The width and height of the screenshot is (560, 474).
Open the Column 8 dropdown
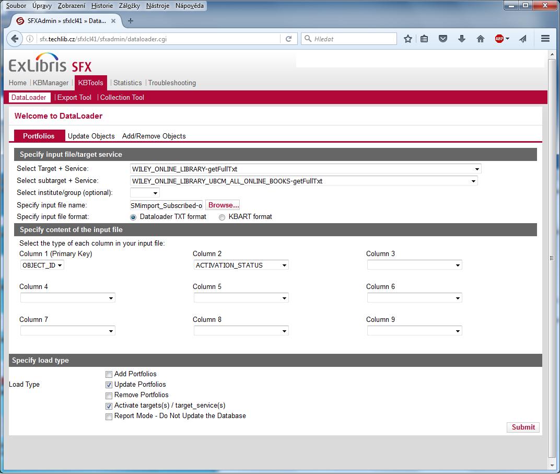241,331
